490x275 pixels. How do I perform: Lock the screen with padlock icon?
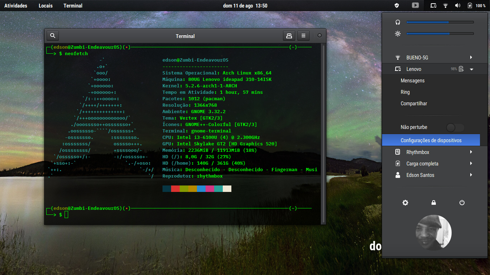tap(434, 203)
